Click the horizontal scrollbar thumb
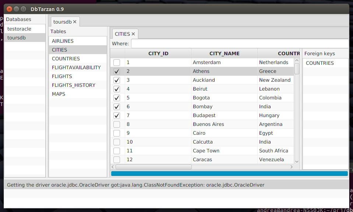Viewport: 353px width, 212px height. pos(153,167)
